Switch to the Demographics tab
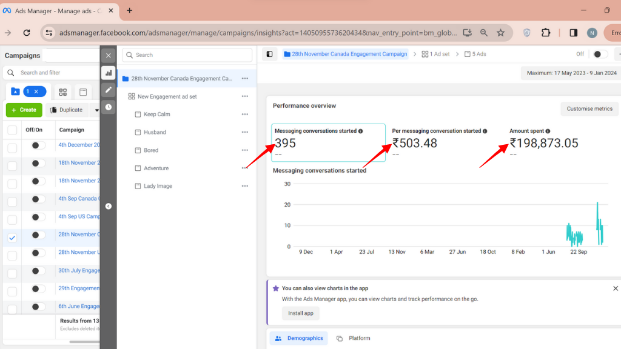This screenshot has width=621, height=349. coord(299,338)
